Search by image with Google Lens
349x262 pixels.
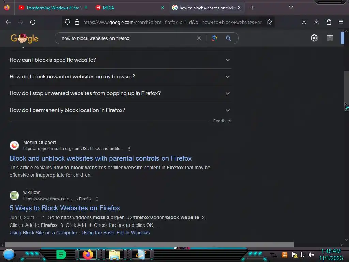[214, 38]
